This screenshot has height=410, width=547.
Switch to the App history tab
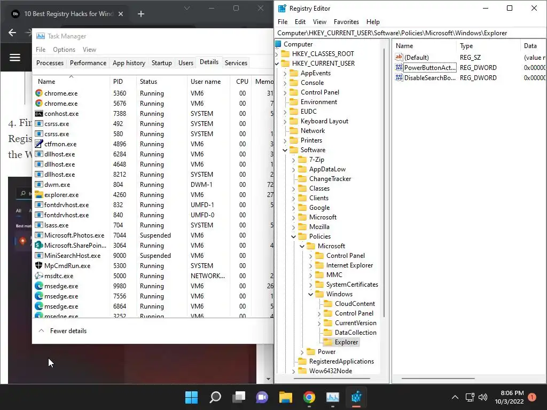point(129,63)
